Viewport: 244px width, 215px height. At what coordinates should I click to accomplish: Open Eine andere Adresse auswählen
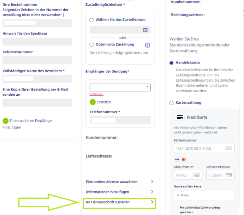120,182
